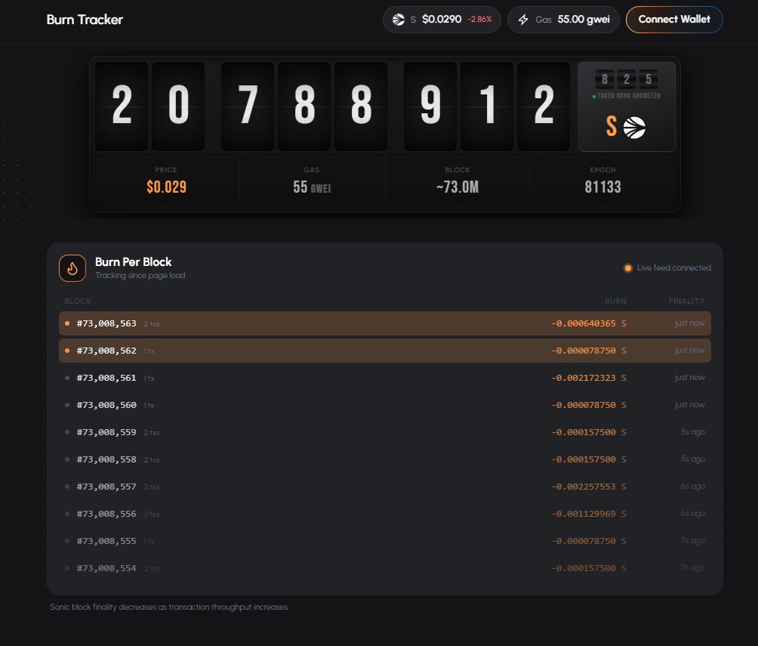The height and width of the screenshot is (646, 758).
Task: Click the orange dot of block #73,008,562
Action: pos(67,351)
